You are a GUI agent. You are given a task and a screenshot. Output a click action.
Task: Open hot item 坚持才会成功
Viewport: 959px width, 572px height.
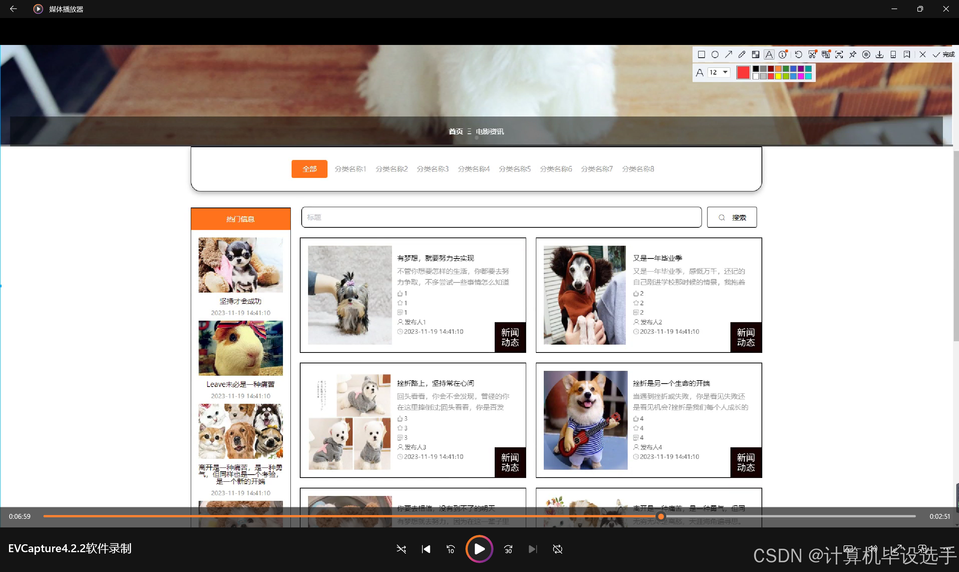pyautogui.click(x=241, y=301)
